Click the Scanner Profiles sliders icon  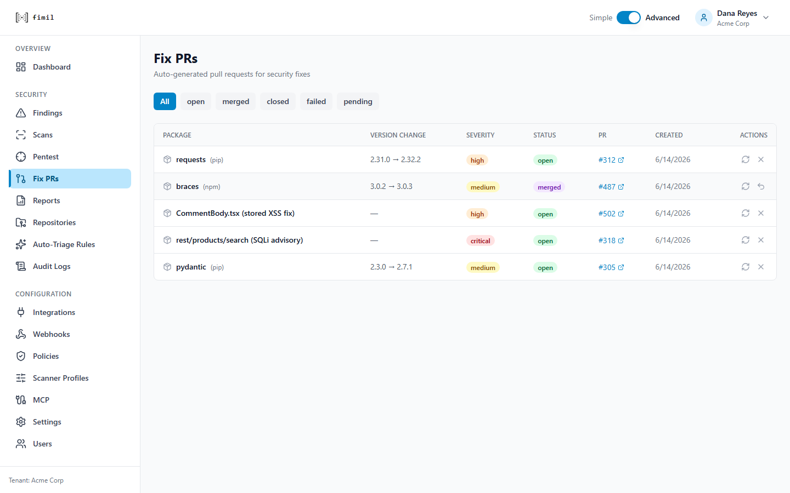(21, 378)
